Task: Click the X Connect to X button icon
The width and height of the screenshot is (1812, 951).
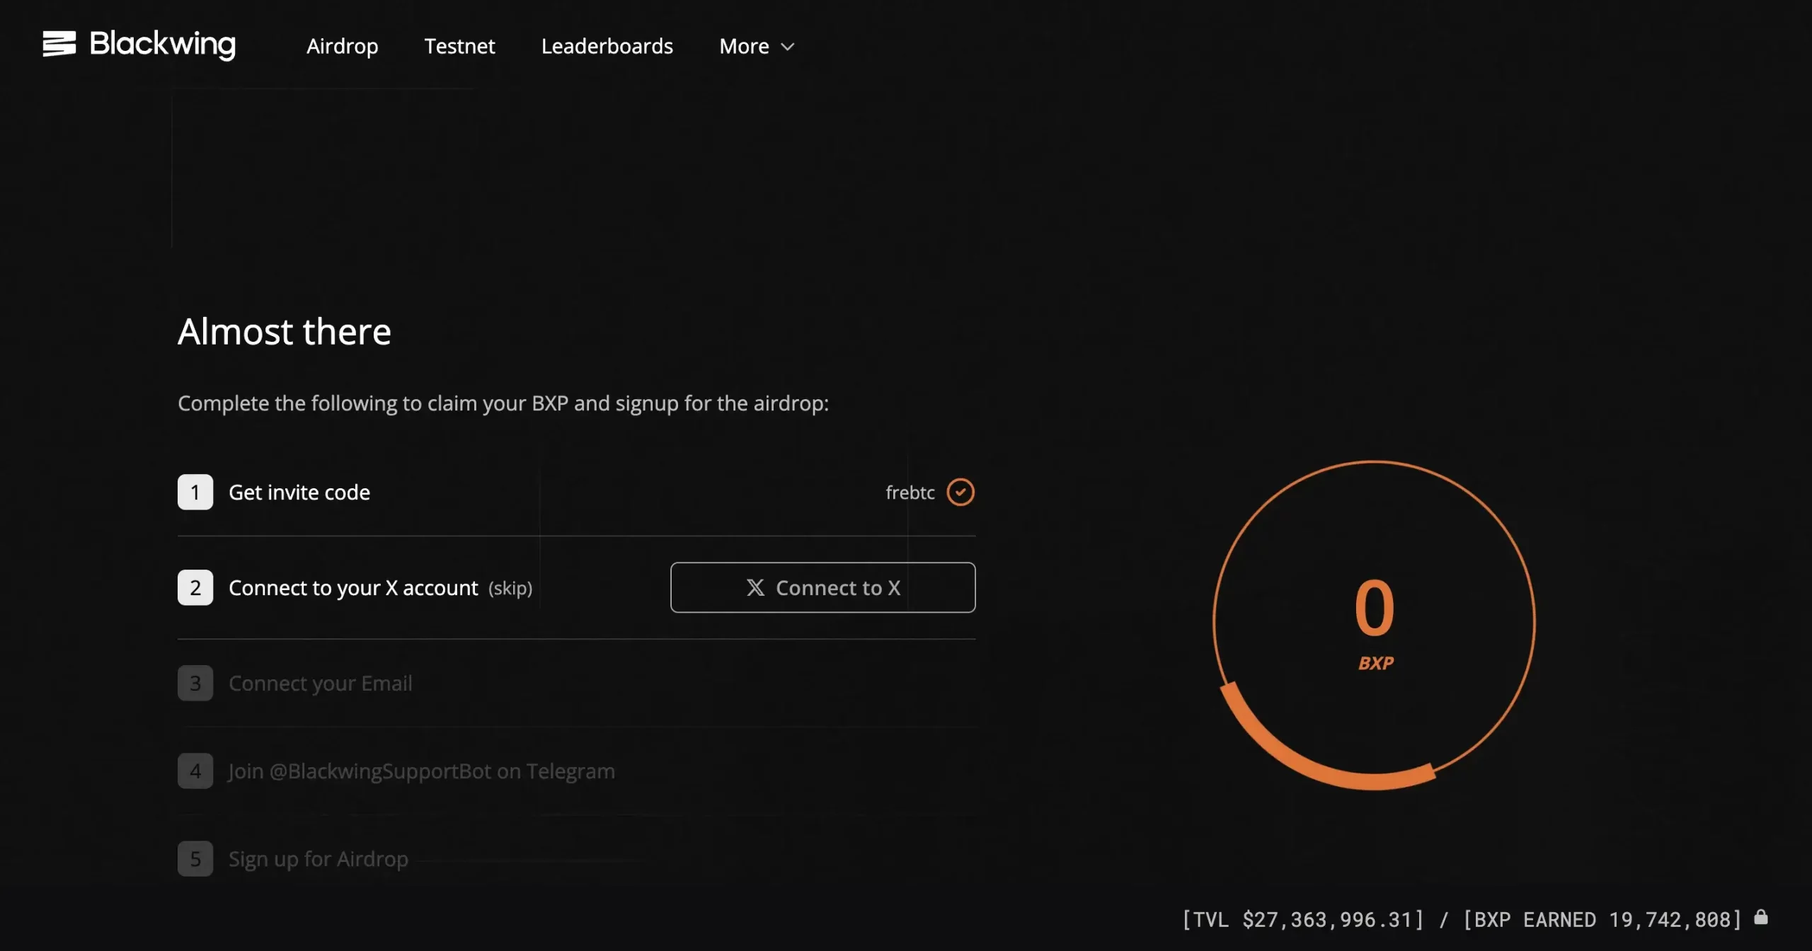Action: pyautogui.click(x=754, y=587)
